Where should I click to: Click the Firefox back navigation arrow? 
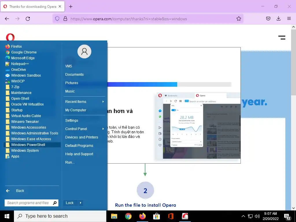coord(7,19)
